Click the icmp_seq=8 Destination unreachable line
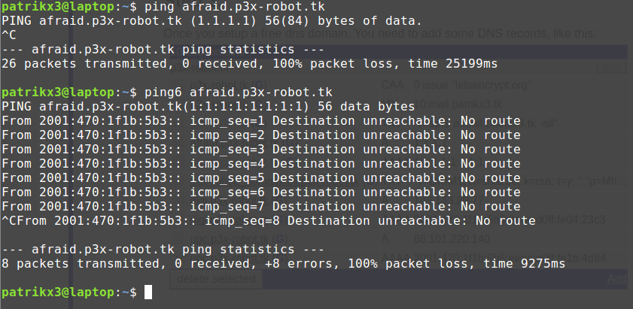Viewport: 633px width, 309px height. (269, 220)
